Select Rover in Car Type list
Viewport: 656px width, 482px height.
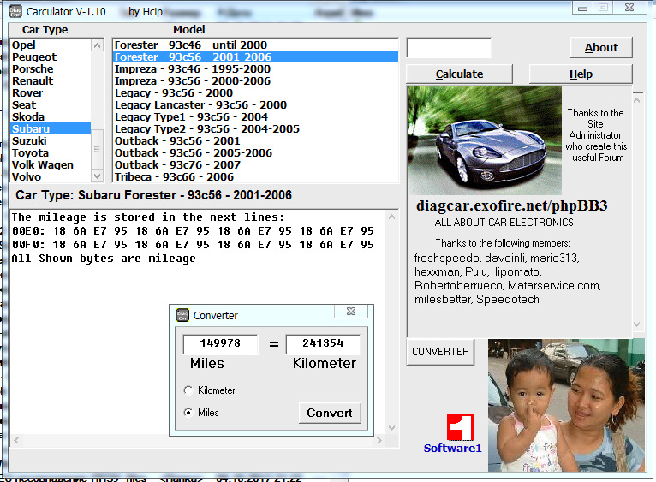click(51, 92)
